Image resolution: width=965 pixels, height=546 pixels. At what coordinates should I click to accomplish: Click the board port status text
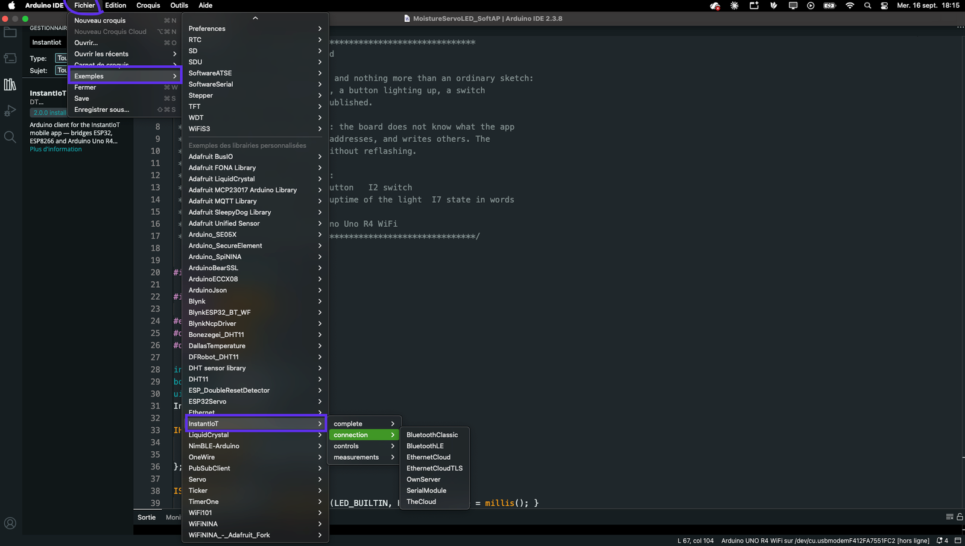point(825,541)
